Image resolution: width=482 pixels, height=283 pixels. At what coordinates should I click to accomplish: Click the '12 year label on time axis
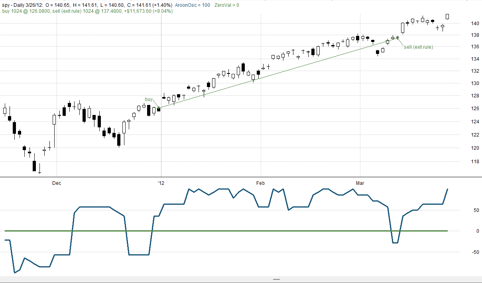(x=161, y=183)
